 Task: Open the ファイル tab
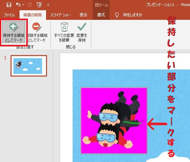tap(9, 15)
